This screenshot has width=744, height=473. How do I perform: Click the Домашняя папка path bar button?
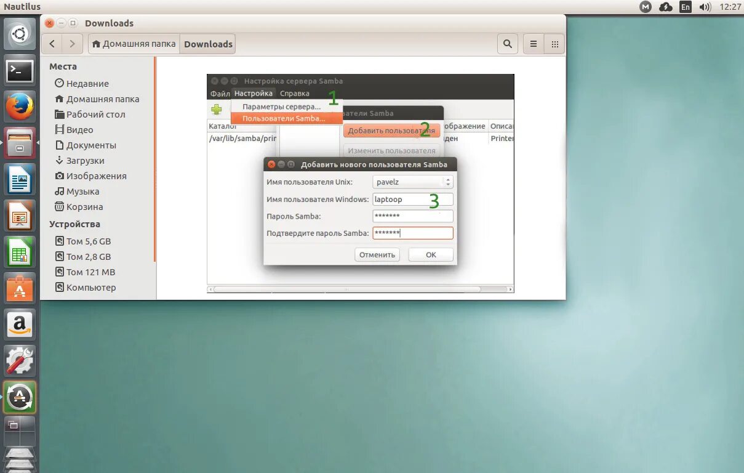pos(134,44)
